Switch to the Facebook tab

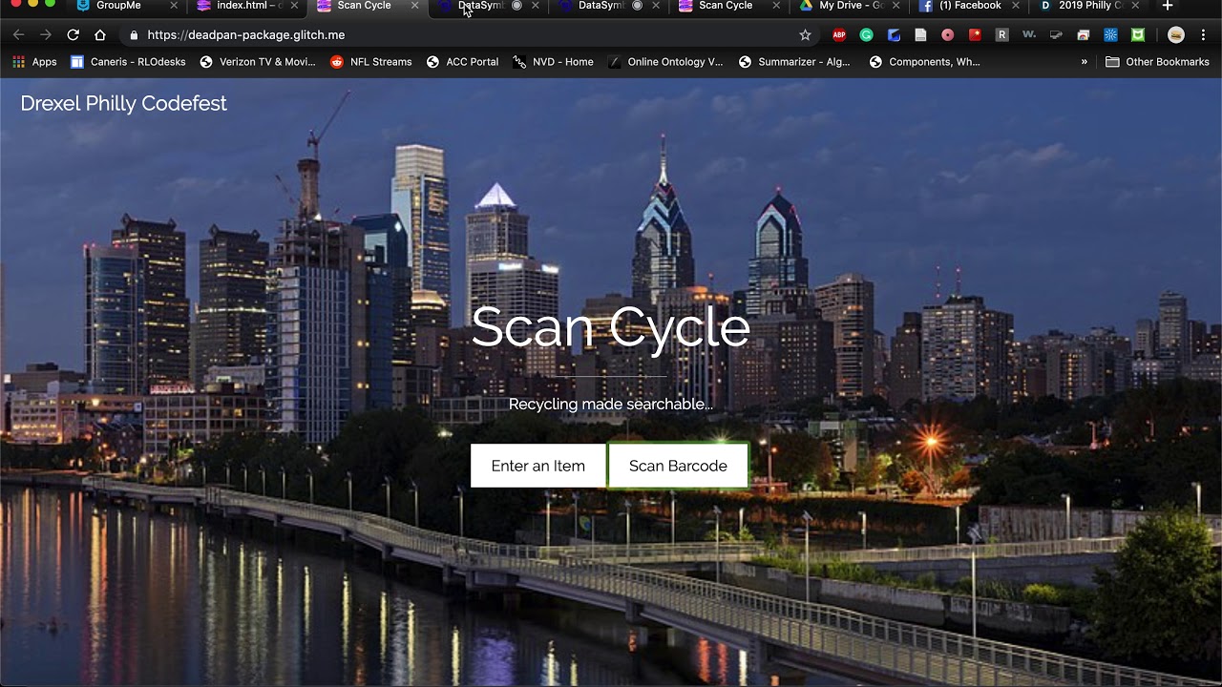click(x=971, y=6)
